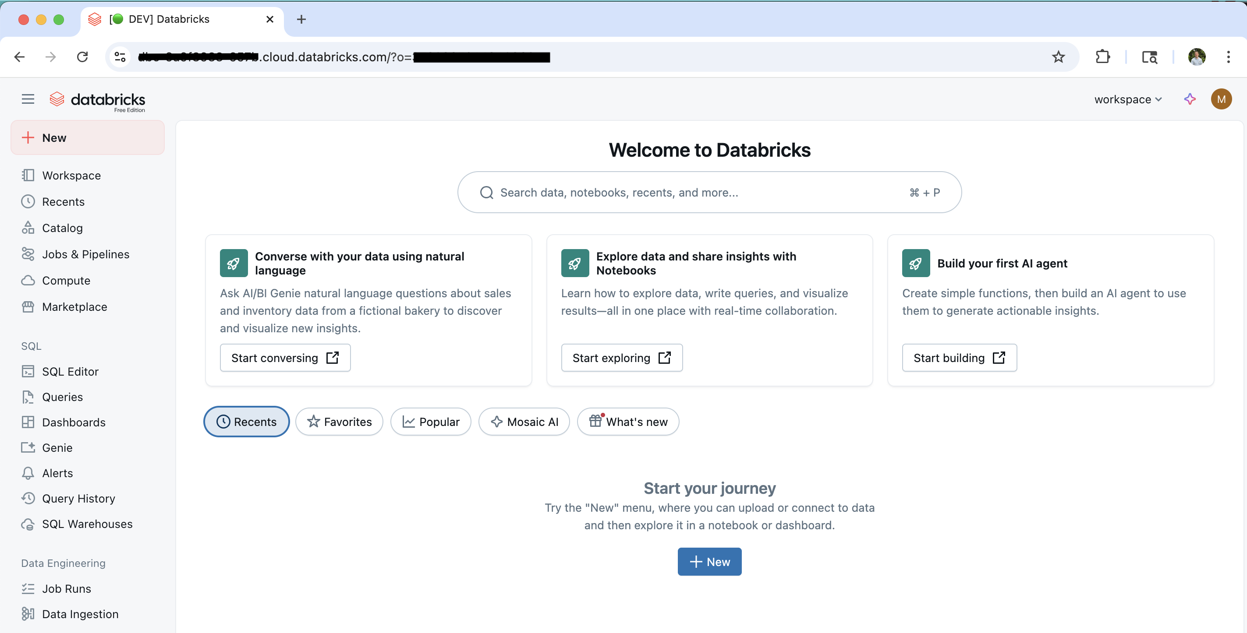The width and height of the screenshot is (1247, 633).
Task: Click the SQL section label
Action: 32,346
